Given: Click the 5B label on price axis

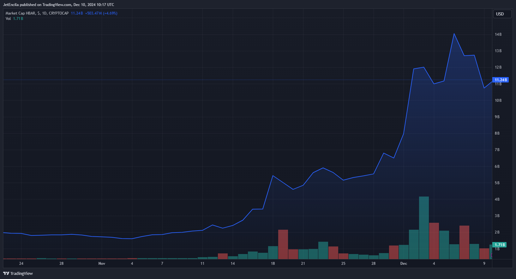Looking at the screenshot, I should [x=497, y=183].
